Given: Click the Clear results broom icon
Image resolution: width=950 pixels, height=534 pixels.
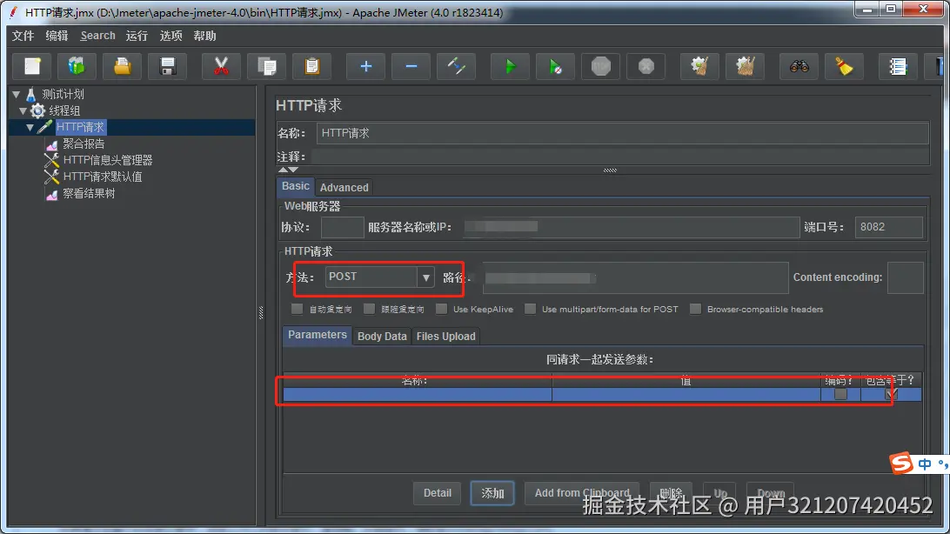Looking at the screenshot, I should coord(699,66).
